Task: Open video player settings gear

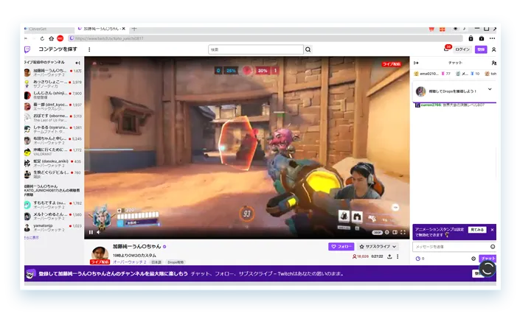Action: (386, 232)
